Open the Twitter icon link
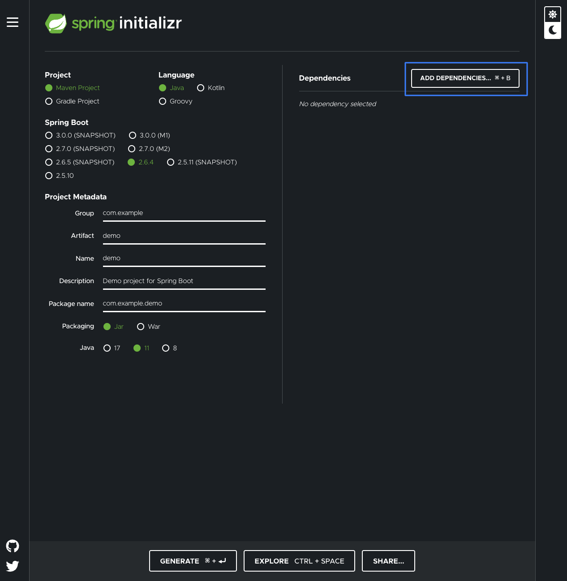The width and height of the screenshot is (567, 581). pyautogui.click(x=13, y=566)
